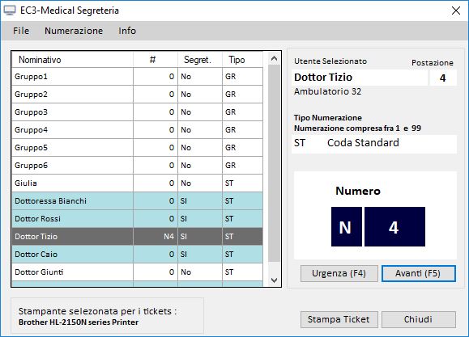
Task: Open the Info menu
Action: point(127,31)
